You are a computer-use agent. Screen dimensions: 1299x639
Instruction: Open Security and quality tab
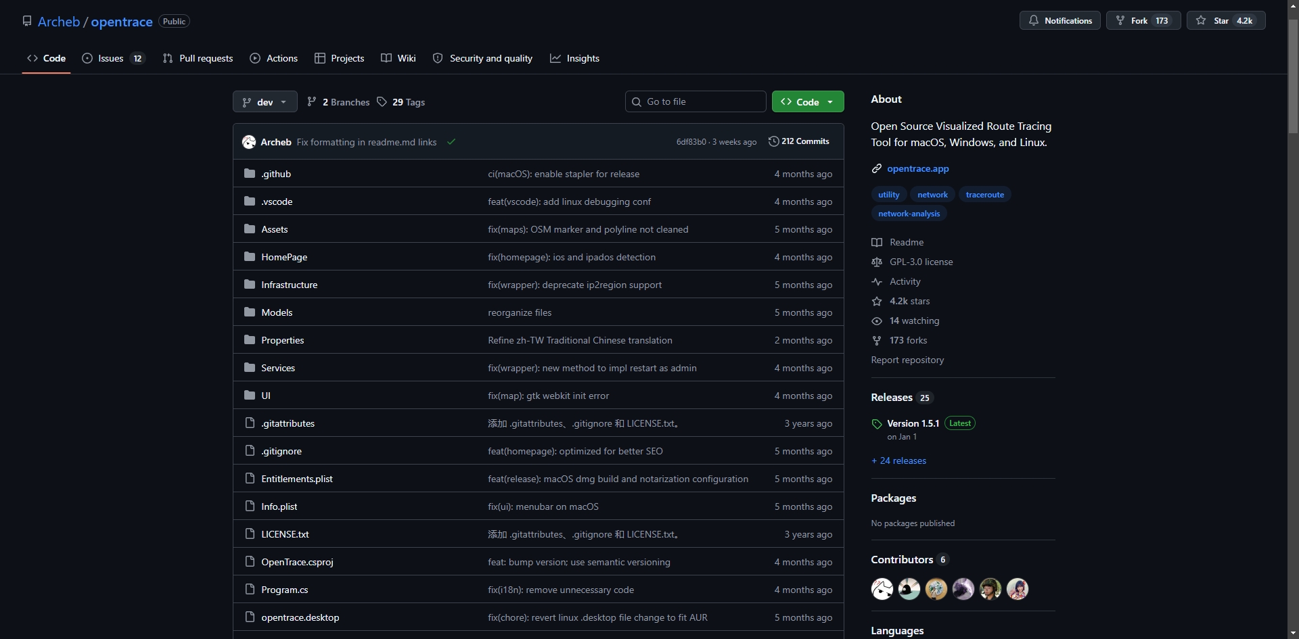click(x=483, y=58)
